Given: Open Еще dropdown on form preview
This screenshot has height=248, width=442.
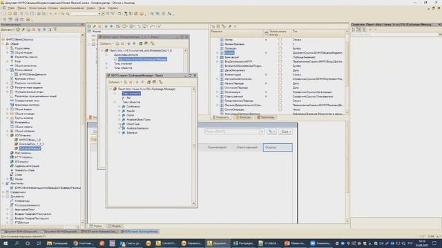Looking at the screenshot, I should (286, 132).
